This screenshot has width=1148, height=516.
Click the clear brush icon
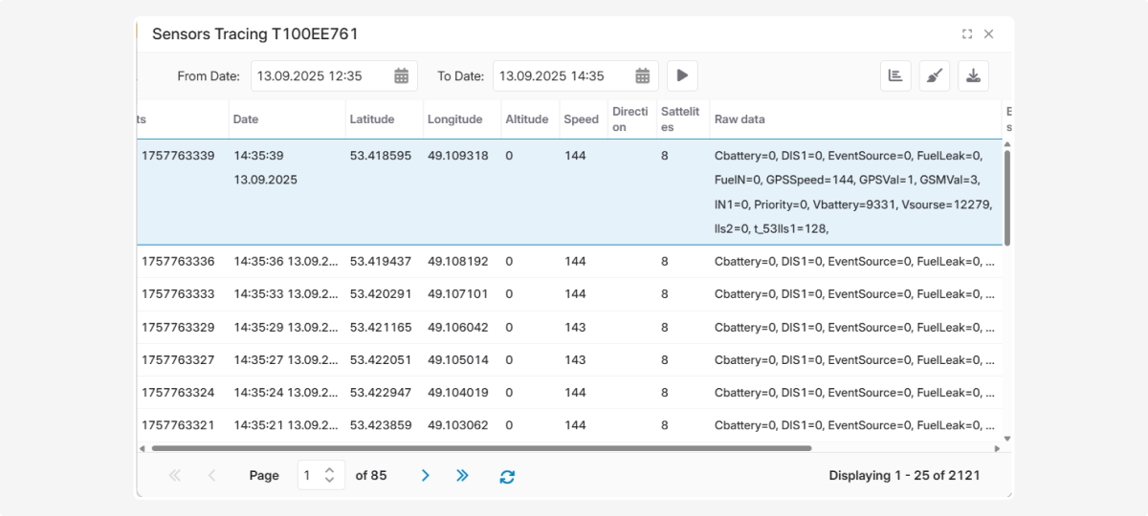click(x=935, y=75)
